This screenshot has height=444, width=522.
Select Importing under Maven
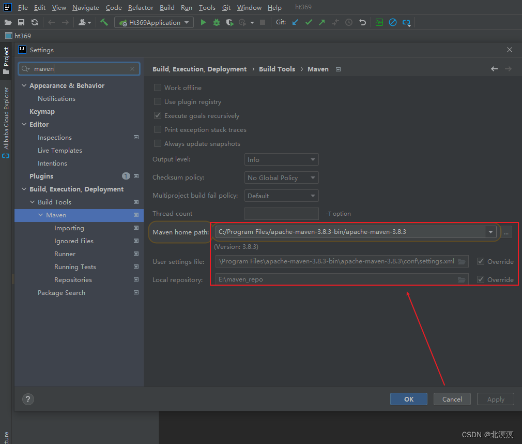(69, 228)
